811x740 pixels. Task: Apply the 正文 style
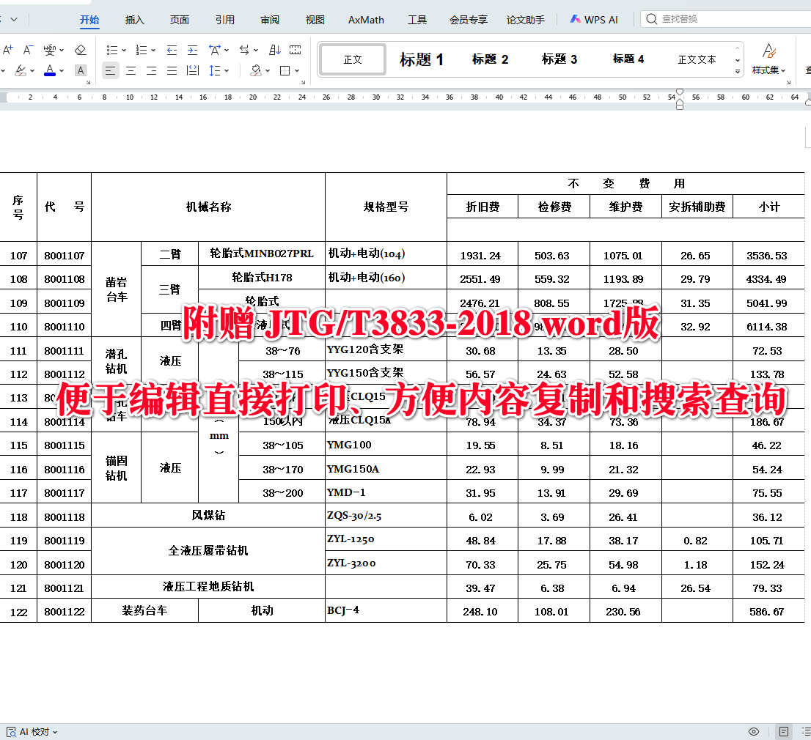[353, 59]
